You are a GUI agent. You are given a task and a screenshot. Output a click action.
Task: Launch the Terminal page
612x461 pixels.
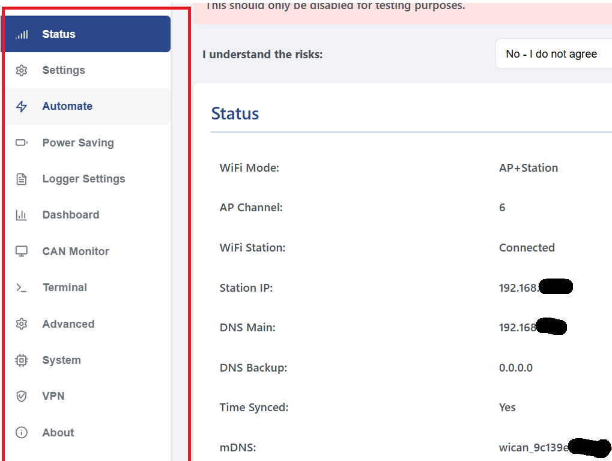65,288
